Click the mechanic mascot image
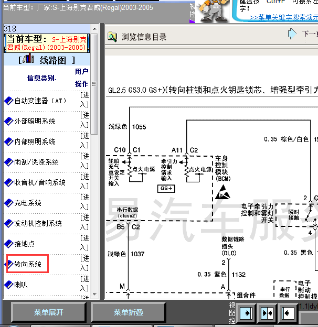This screenshot has height=327, width=318. tap(213, 10)
